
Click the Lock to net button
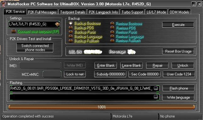(x=75, y=74)
